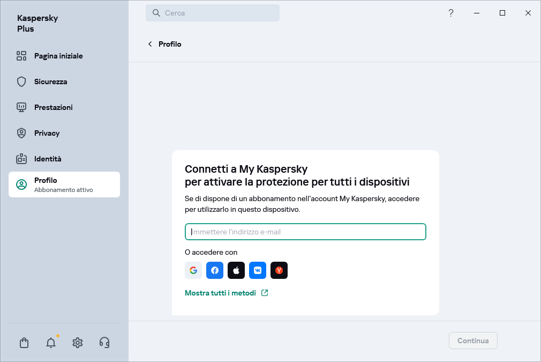
Task: Sign in with the Facebook icon
Action: click(x=215, y=270)
